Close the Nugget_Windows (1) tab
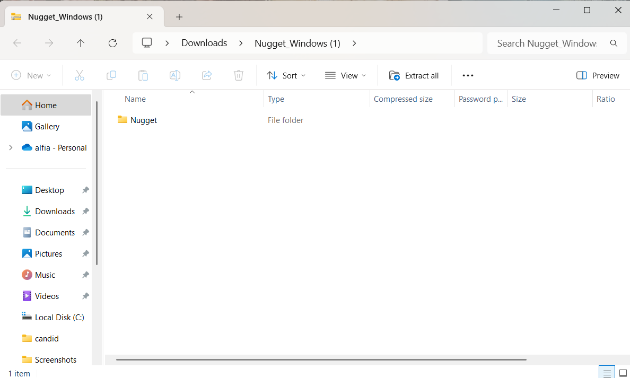This screenshot has height=378, width=630. (x=150, y=16)
